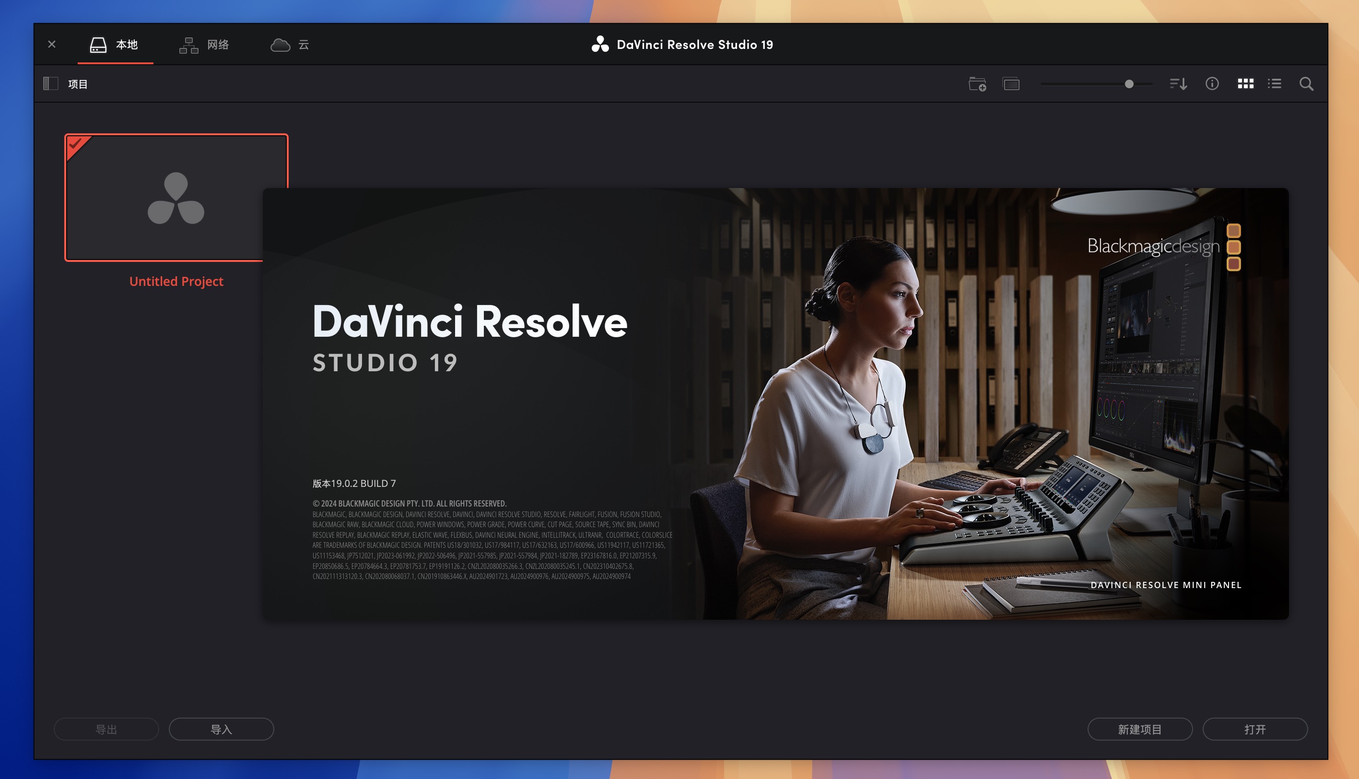Click the fullscreen project icon

[x=1011, y=83]
